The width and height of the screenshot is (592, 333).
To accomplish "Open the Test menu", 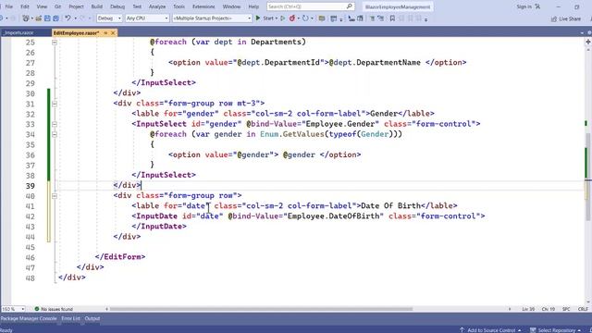I will (x=137, y=6).
